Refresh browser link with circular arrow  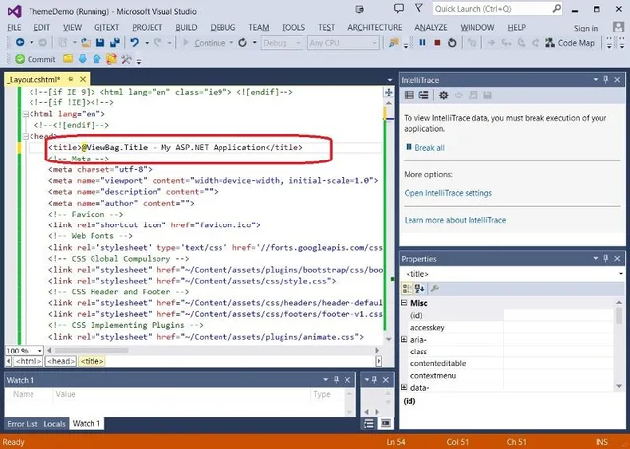pyautogui.click(x=243, y=42)
